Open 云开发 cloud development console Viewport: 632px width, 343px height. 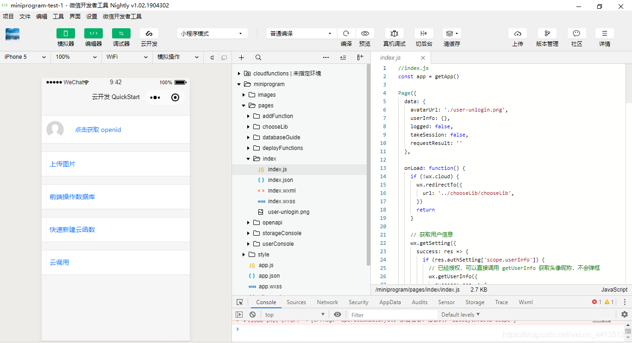[x=149, y=33]
